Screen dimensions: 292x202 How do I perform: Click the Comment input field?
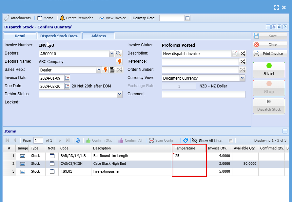coord(204,94)
